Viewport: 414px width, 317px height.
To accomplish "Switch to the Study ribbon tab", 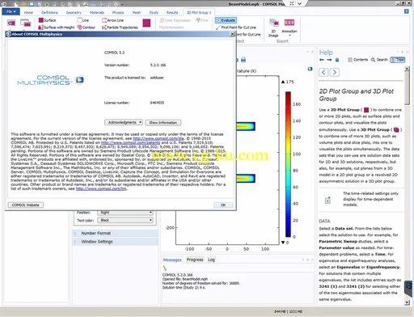I will 154,12.
